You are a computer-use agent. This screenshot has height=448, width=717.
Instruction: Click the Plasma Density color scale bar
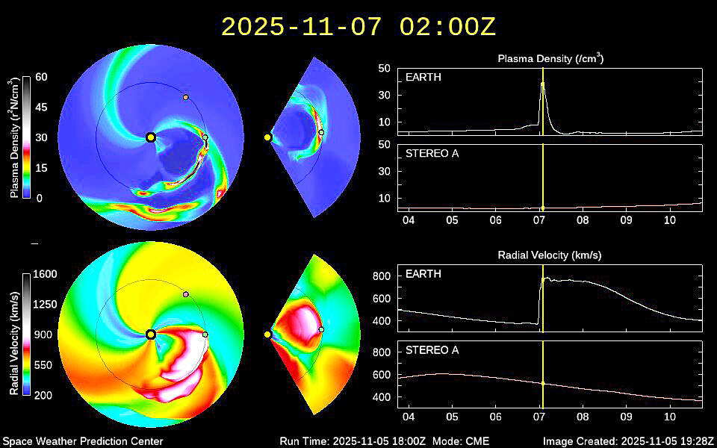[x=26, y=137]
